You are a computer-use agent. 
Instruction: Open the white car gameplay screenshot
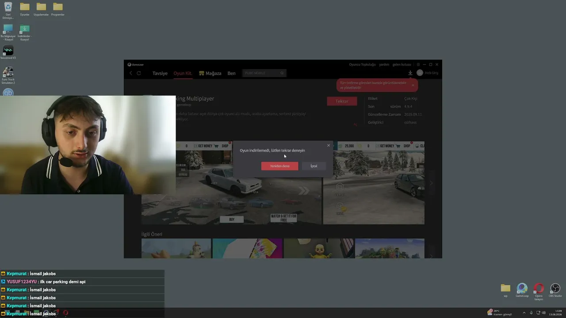tap(249, 183)
